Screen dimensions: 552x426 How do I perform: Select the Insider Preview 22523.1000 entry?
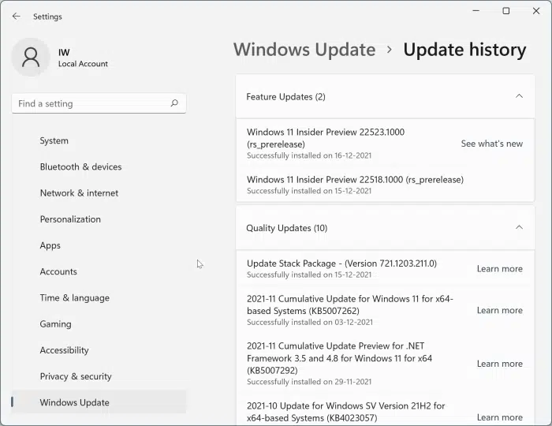(385, 144)
